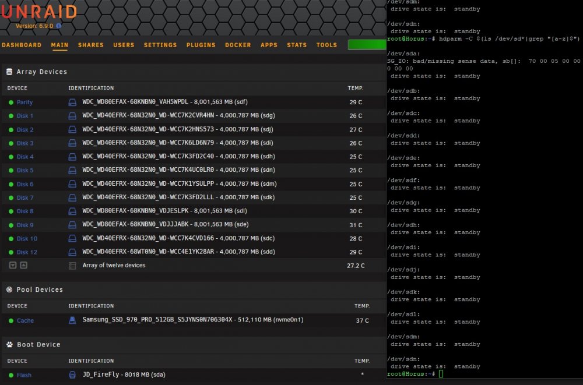Click Disk 5 drive icon
Image resolution: width=583 pixels, height=385 pixels.
click(72, 170)
